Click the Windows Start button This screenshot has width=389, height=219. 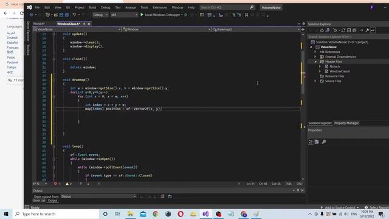click(x=6, y=214)
